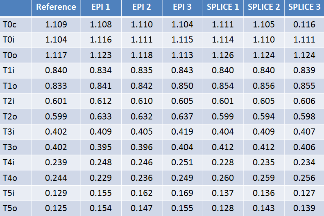Image resolution: width=324 pixels, height=216 pixels.
Task: Select the T3i EPI 3 cell 0.419
Action: click(182, 132)
